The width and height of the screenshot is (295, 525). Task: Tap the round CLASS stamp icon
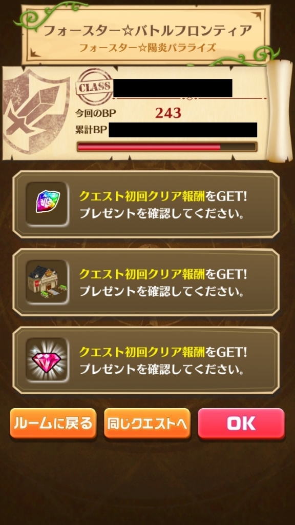tap(94, 87)
